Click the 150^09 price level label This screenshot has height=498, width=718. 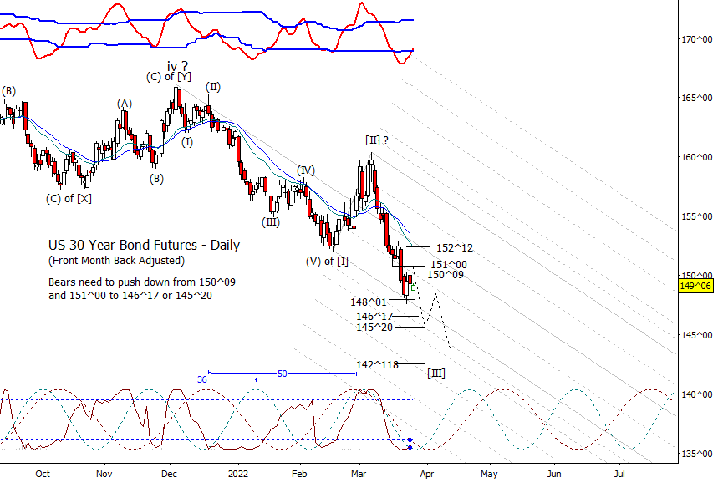[x=446, y=275]
